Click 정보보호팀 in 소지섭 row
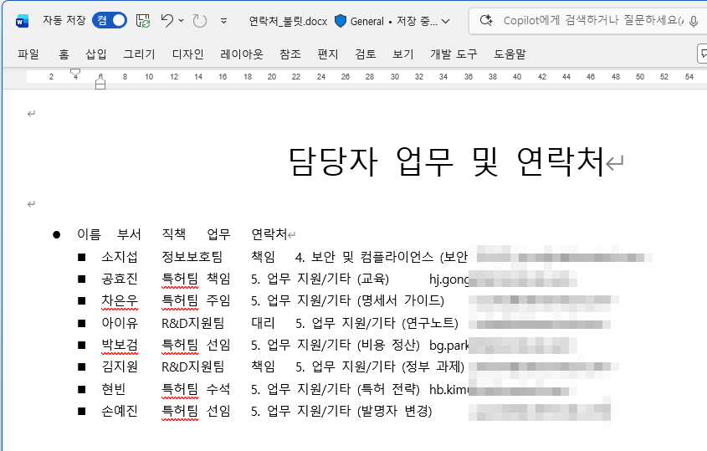Viewport: 707px width, 451px height. coord(192,257)
